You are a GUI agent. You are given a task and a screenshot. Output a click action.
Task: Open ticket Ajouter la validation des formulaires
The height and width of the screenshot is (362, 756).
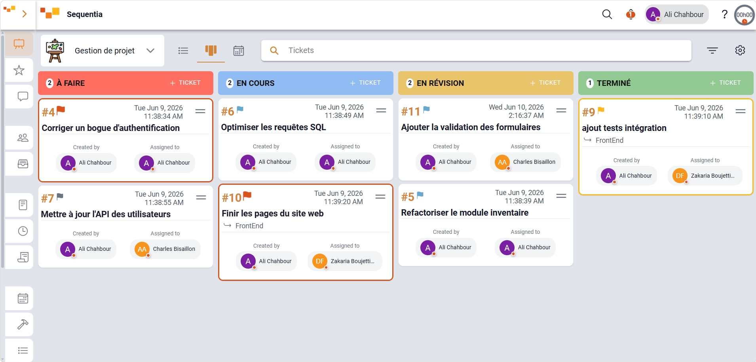coord(471,127)
